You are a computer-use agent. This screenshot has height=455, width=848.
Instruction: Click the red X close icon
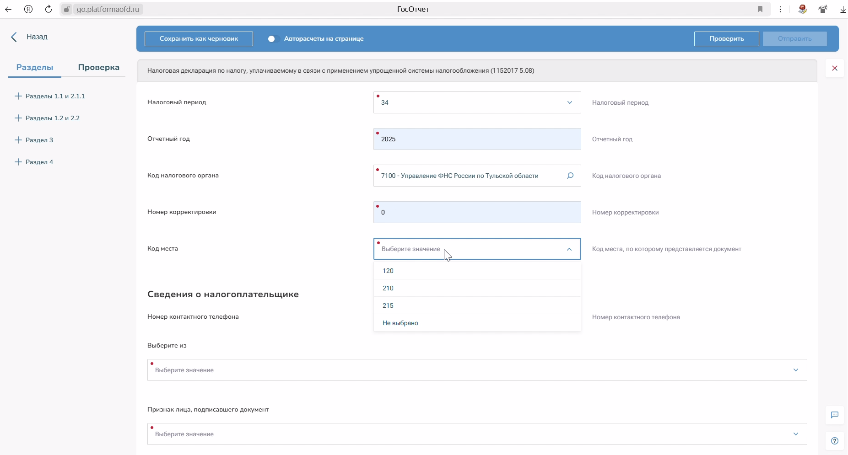click(835, 68)
